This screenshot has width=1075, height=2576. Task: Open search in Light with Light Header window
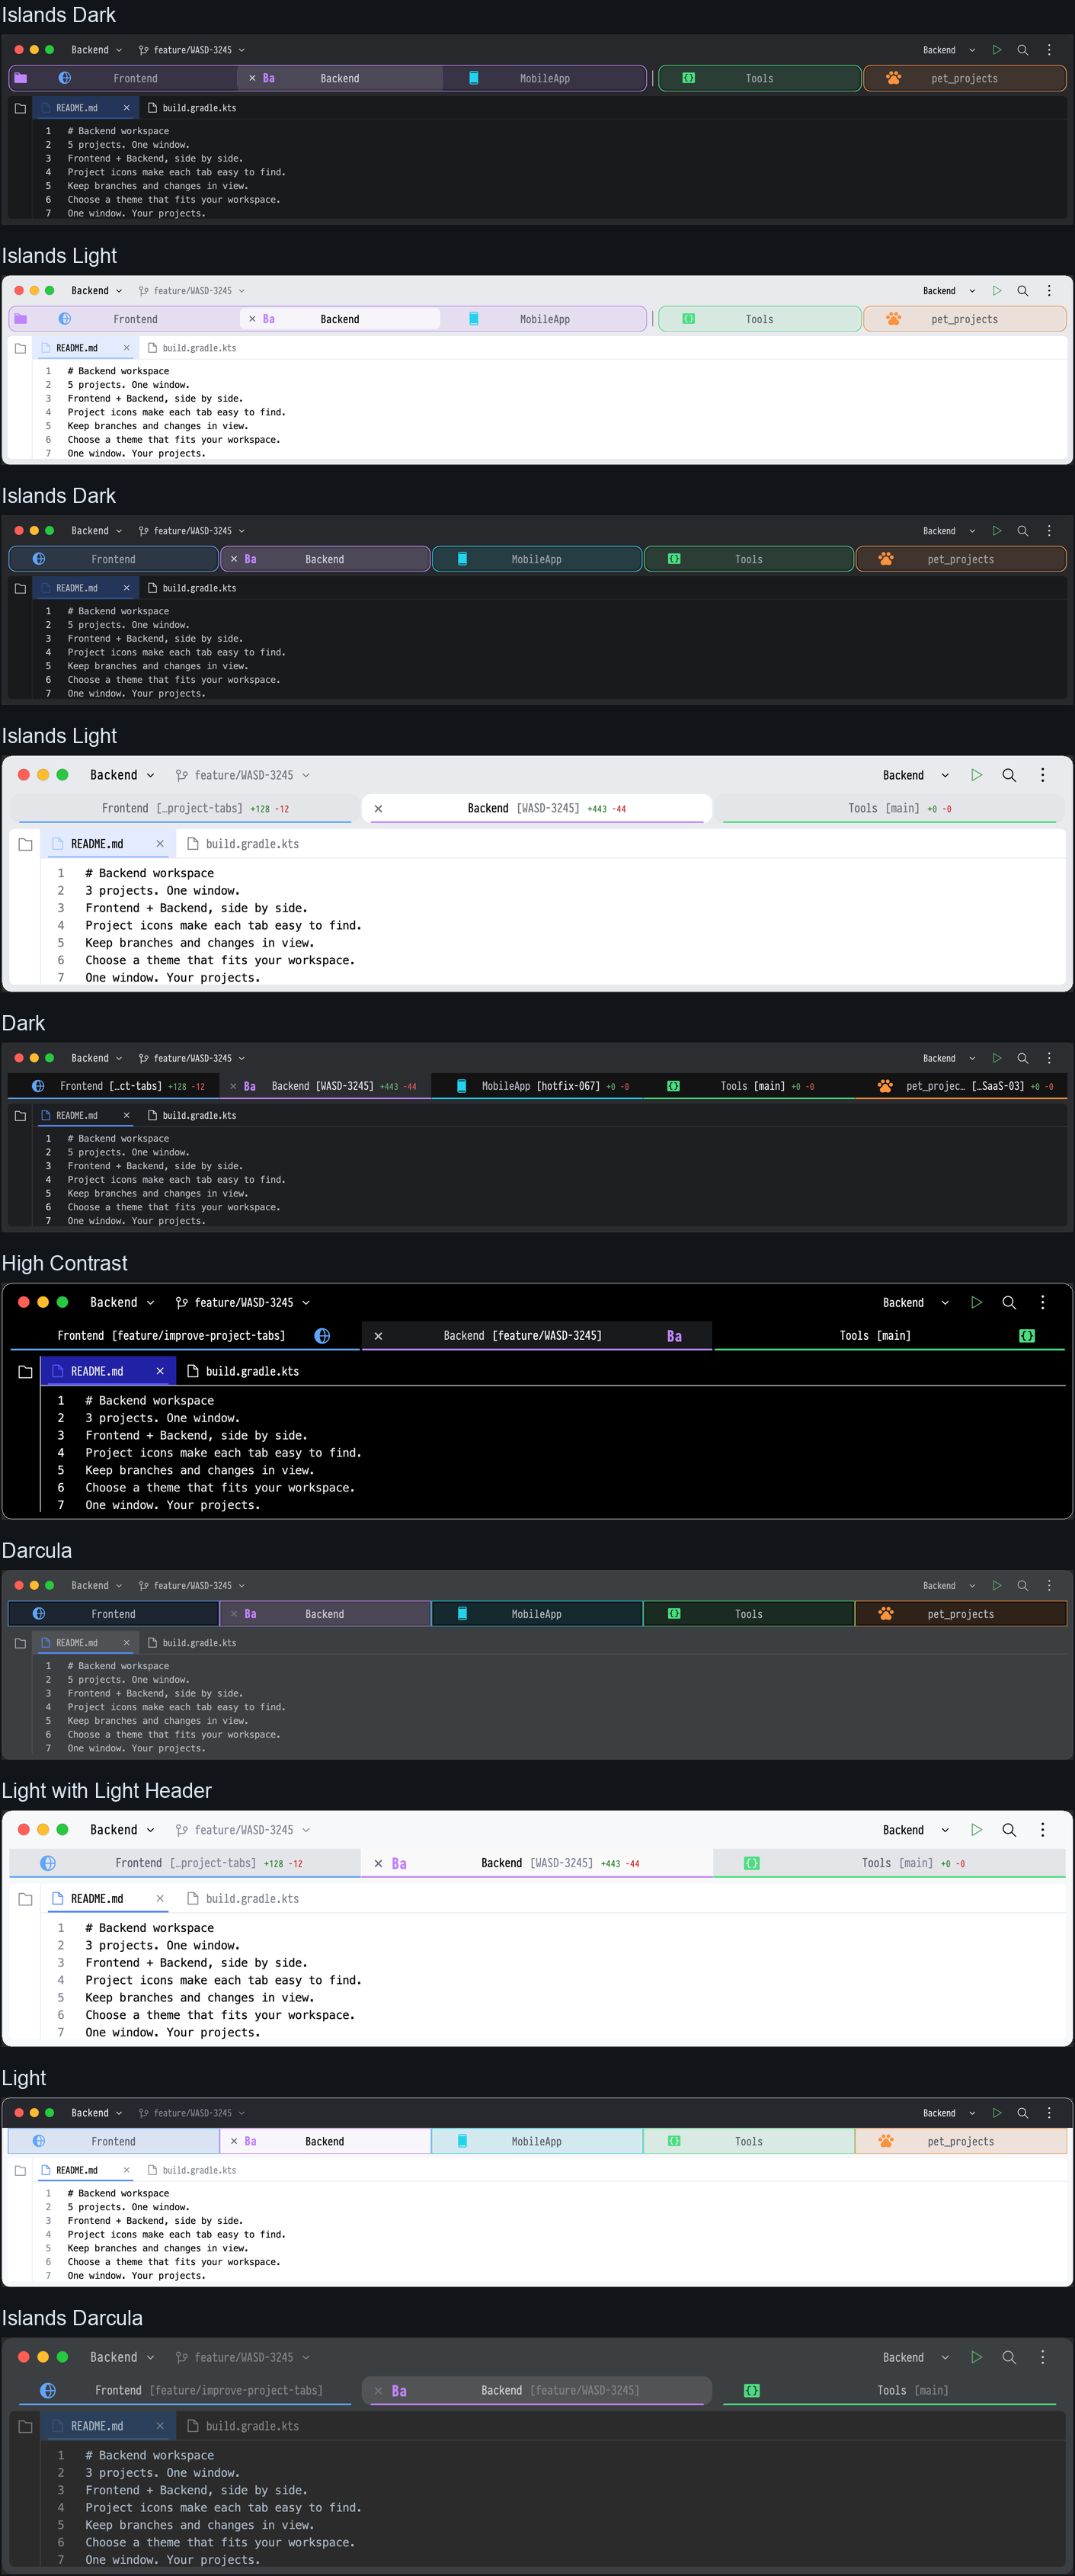click(x=1009, y=1829)
